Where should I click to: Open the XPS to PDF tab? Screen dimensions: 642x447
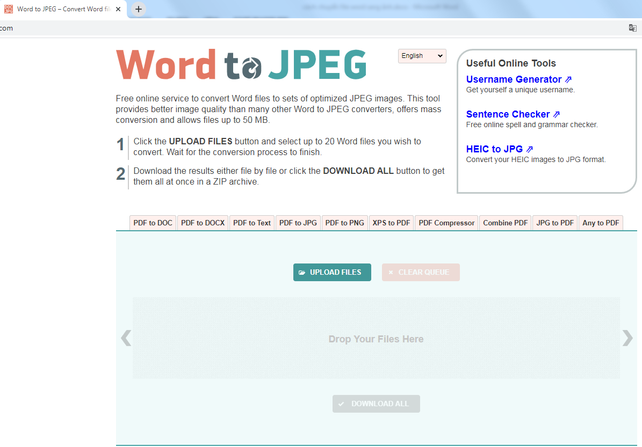391,223
